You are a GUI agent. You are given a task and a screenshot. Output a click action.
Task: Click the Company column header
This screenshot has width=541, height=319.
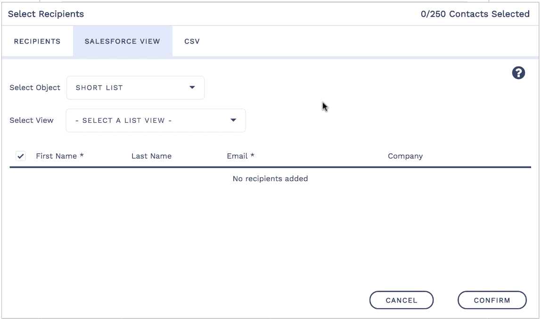pyautogui.click(x=405, y=156)
